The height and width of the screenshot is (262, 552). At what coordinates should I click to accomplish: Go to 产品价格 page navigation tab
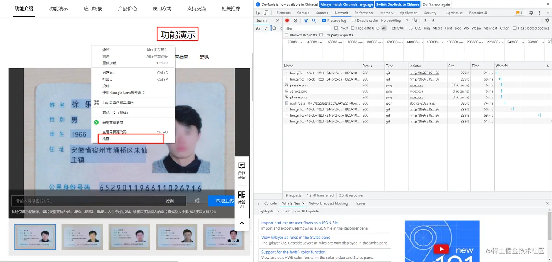[127, 8]
